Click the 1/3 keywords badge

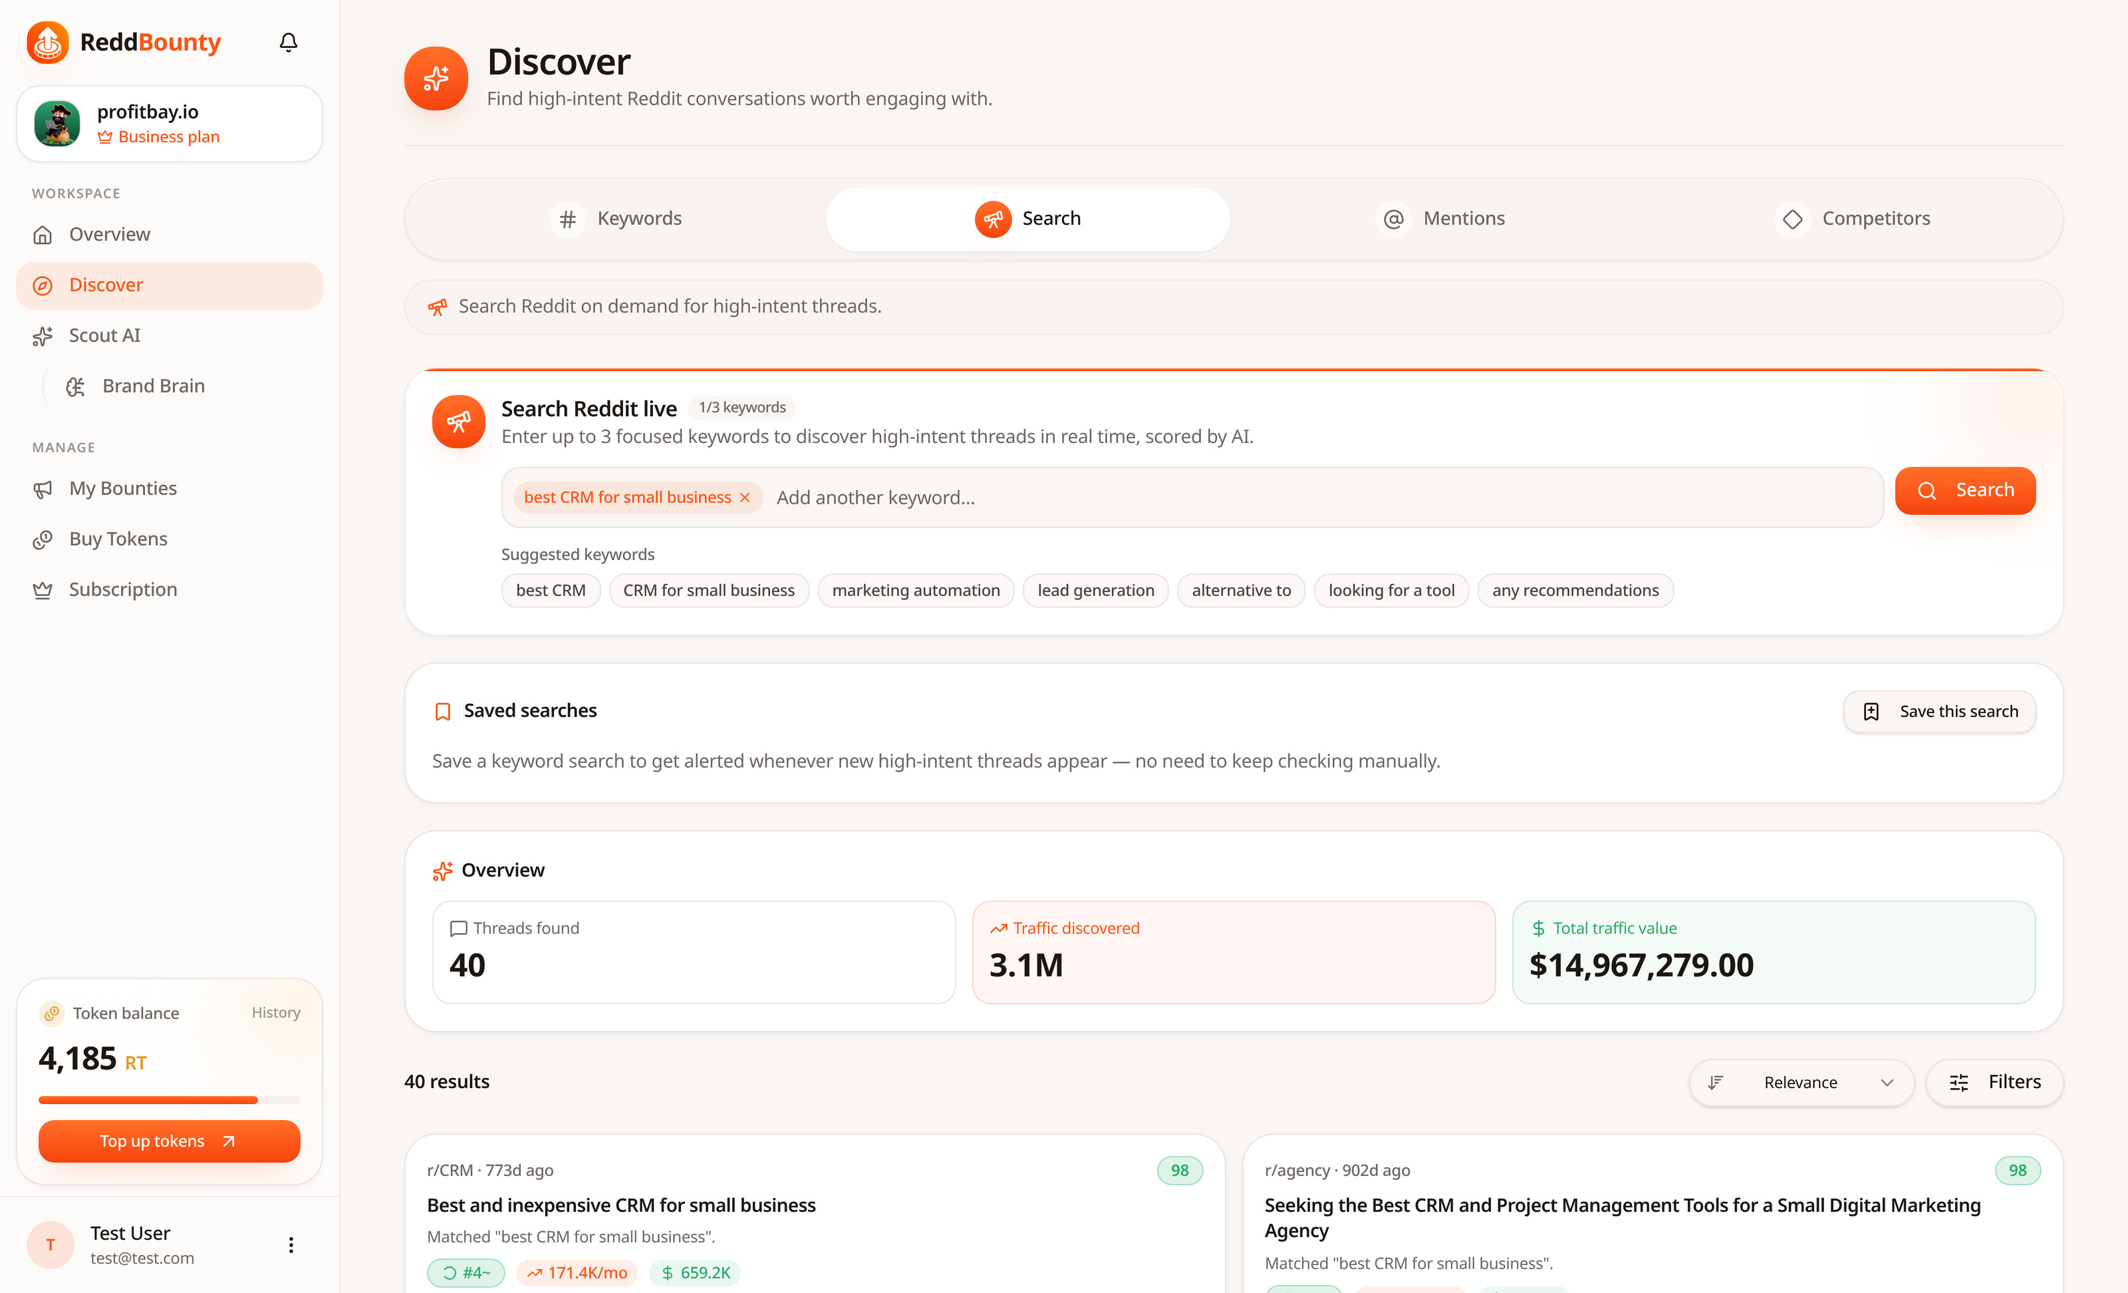point(742,408)
